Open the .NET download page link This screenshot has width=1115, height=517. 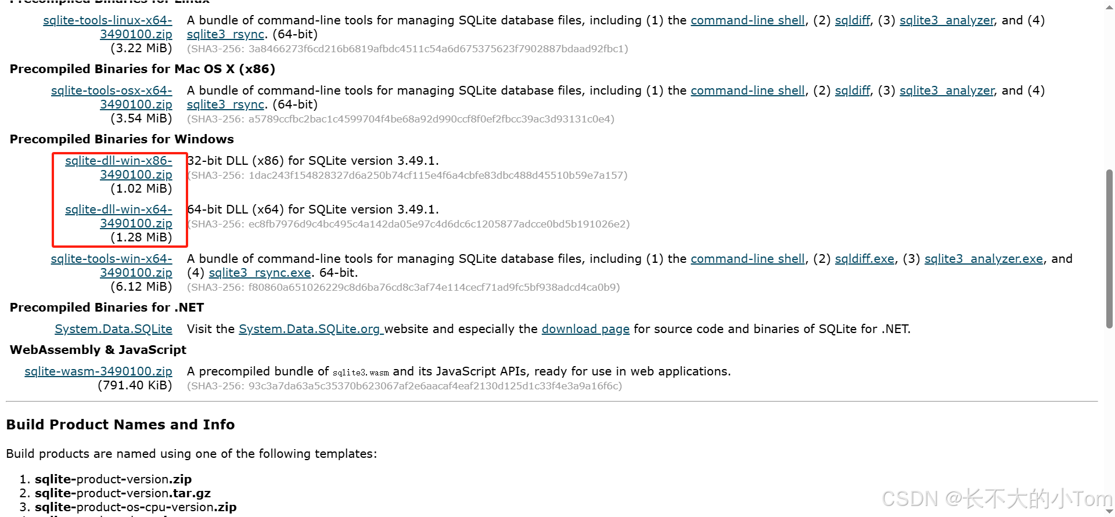pos(585,328)
